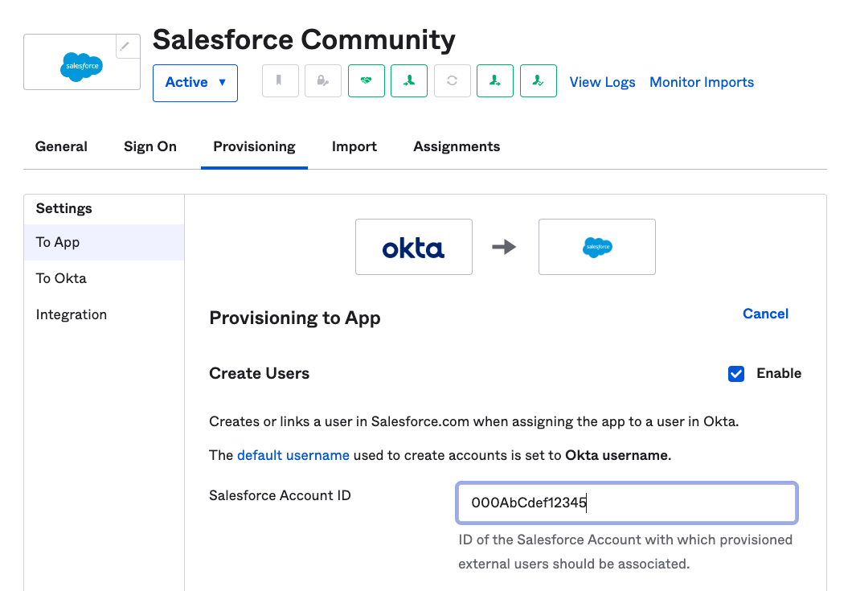Click the Okta logo tile
Screen dimensions: 852x591
pyautogui.click(x=413, y=246)
